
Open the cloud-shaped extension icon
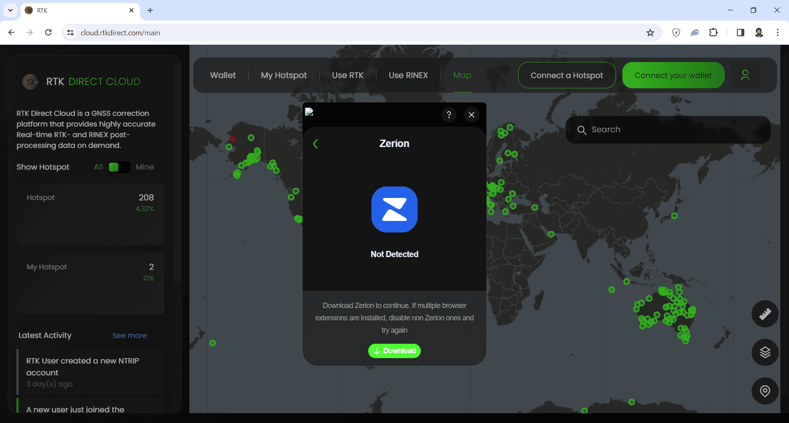coord(694,32)
